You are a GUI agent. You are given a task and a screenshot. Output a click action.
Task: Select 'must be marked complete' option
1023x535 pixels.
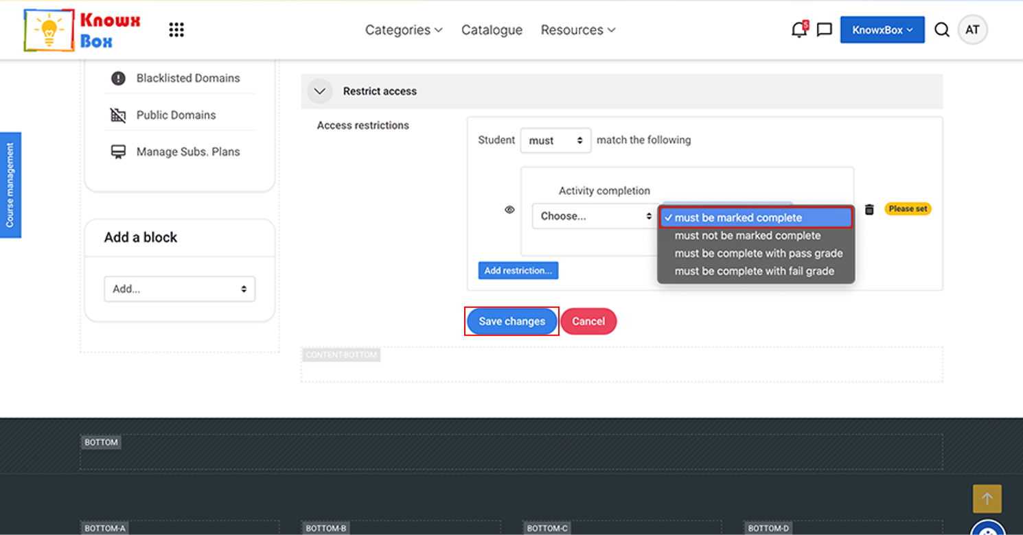(x=756, y=217)
